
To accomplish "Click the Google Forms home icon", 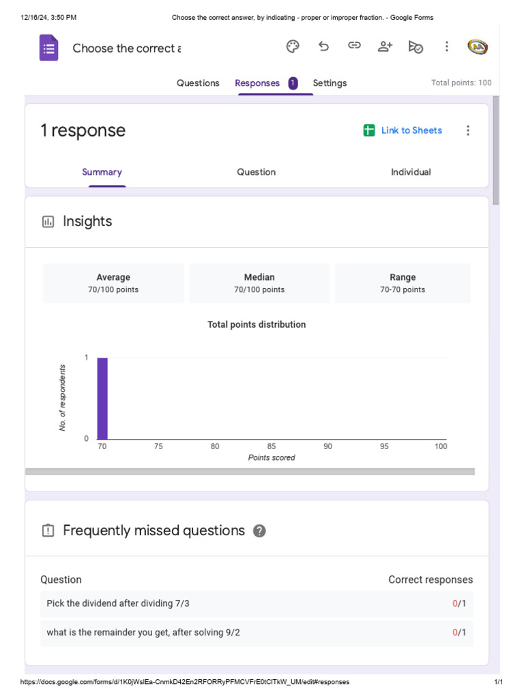I will point(48,48).
